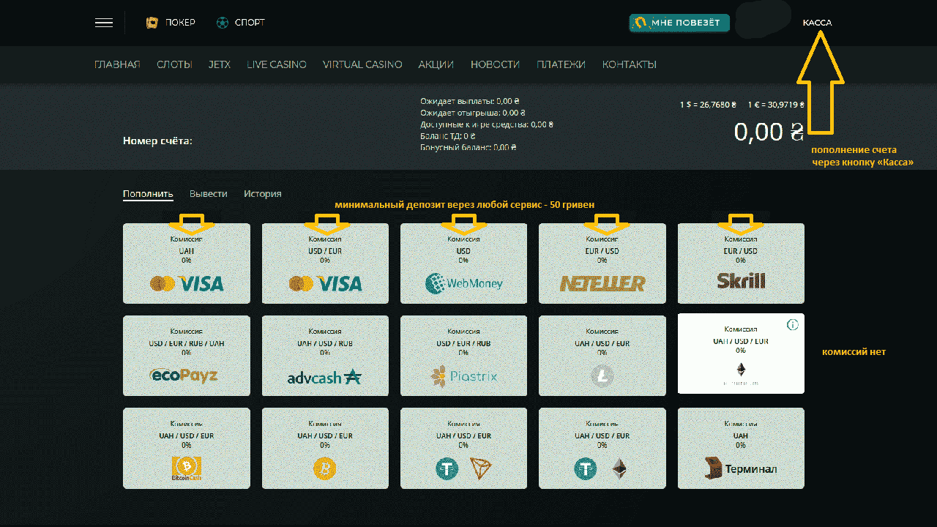
Task: Select the Bitcoin Cash deposit card
Action: [x=187, y=448]
